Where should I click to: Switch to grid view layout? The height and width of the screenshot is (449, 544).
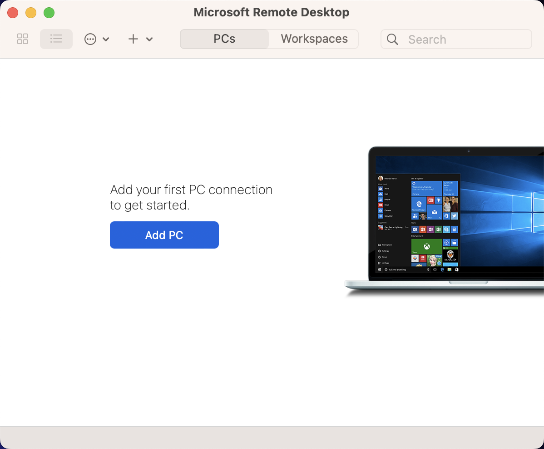click(23, 39)
